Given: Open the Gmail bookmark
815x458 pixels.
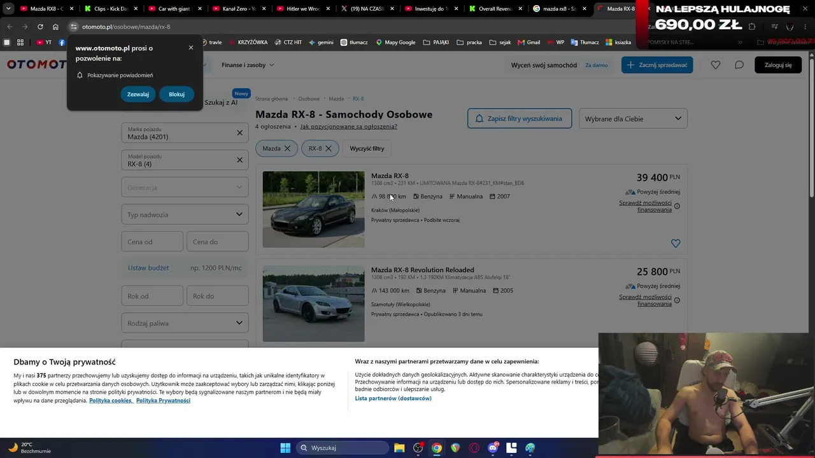Looking at the screenshot, I should pyautogui.click(x=529, y=42).
